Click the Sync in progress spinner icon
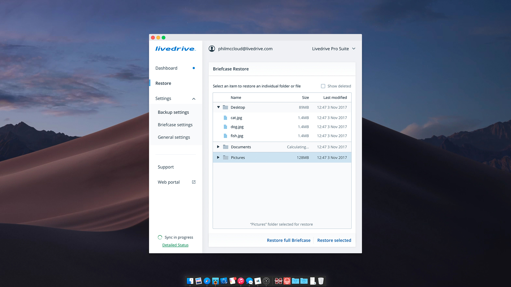The image size is (511, 287). 160,237
